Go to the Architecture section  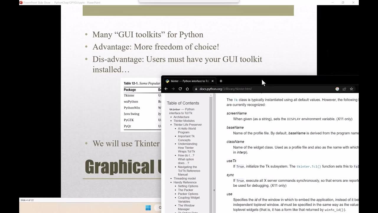coord(181,117)
